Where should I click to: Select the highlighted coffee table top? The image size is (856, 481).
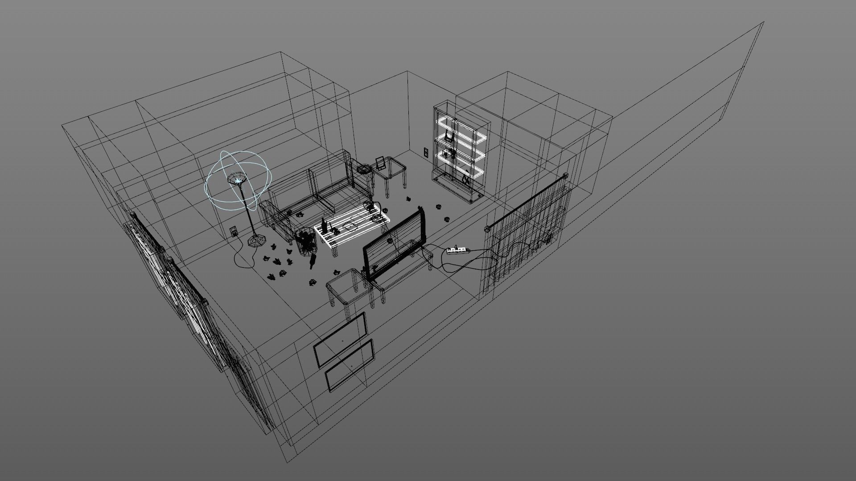click(x=352, y=225)
